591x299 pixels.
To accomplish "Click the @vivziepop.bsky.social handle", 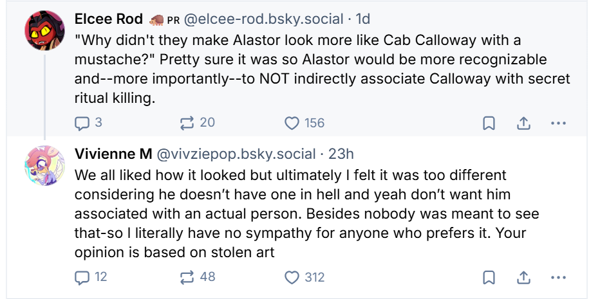I will click(x=236, y=154).
